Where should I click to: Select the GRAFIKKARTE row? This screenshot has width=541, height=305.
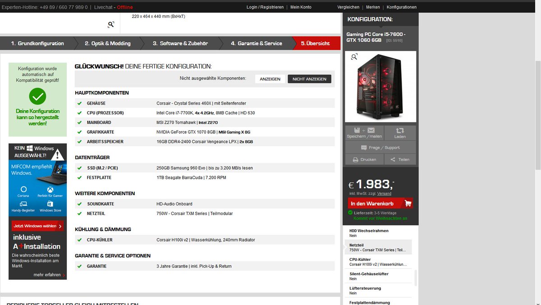point(205,132)
